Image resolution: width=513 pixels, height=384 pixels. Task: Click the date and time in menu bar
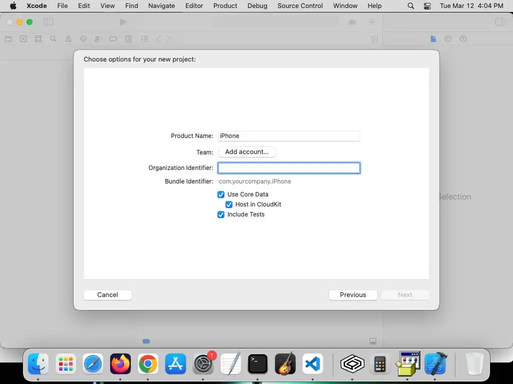(471, 6)
